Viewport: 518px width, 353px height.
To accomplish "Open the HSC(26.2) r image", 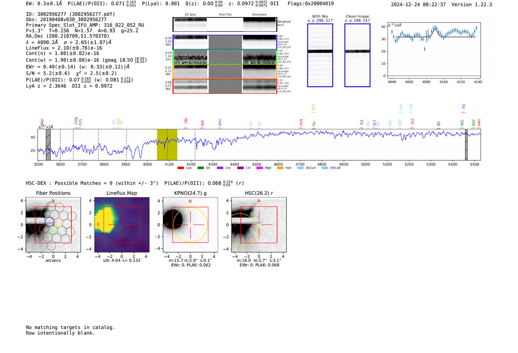I will coord(259,224).
